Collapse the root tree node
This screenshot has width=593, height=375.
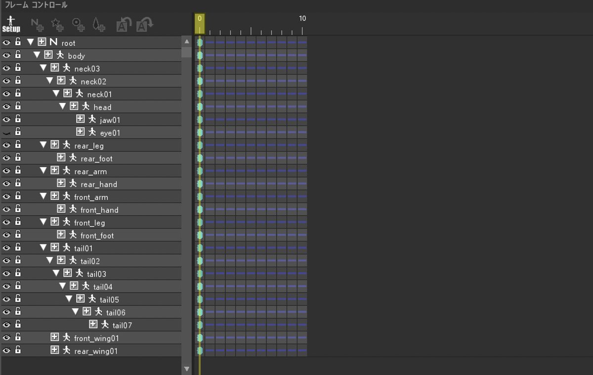coord(31,43)
